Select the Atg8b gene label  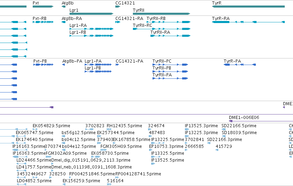click(x=67, y=3)
